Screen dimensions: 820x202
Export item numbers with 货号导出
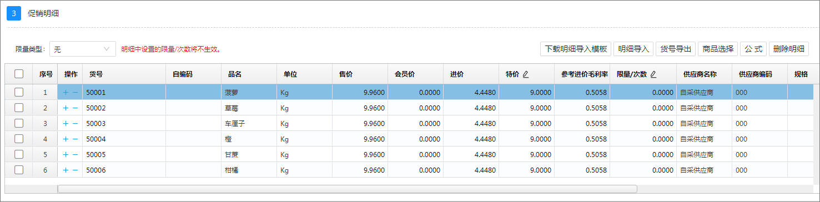676,49
